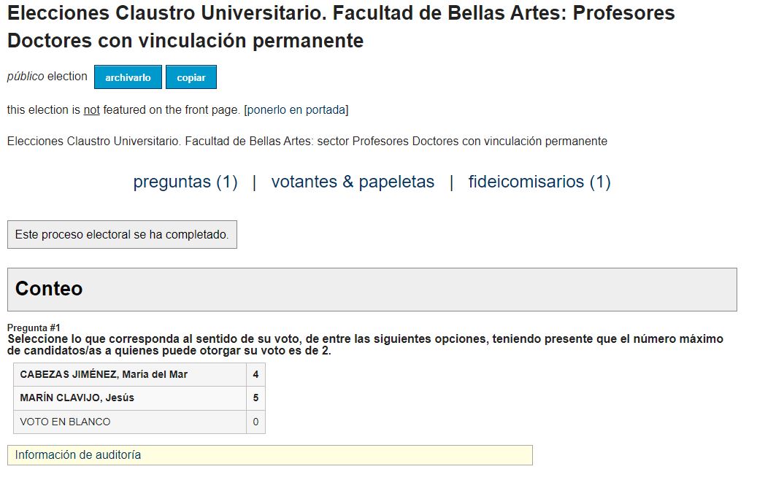The height and width of the screenshot is (488, 784).
Task: Click the underlined word not
Action: click(91, 110)
